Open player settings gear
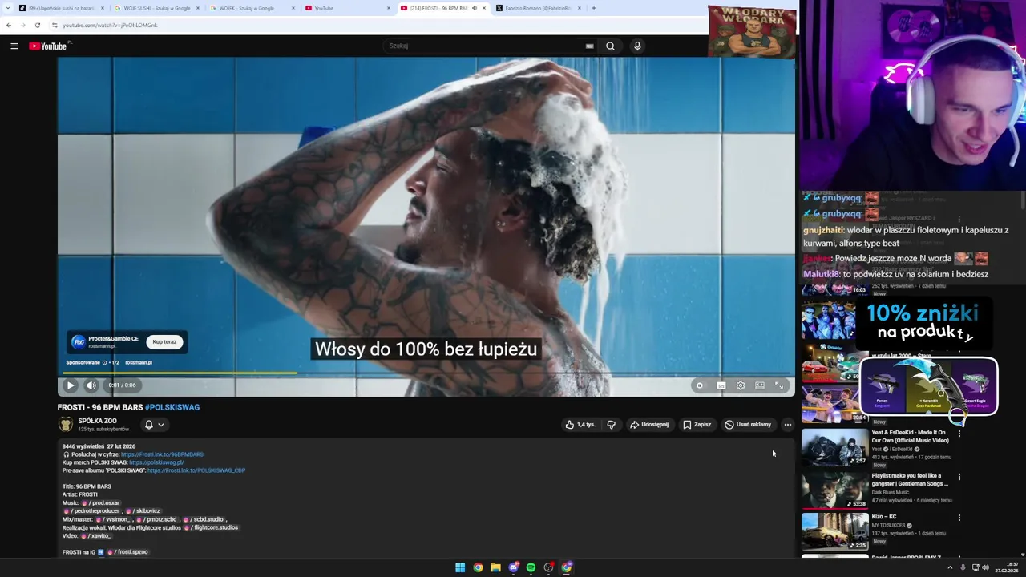Viewport: 1026px width, 577px height. tap(740, 385)
